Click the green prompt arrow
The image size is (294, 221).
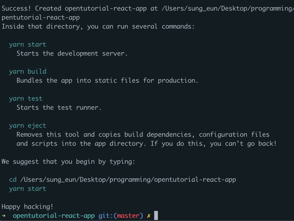pos(3,216)
